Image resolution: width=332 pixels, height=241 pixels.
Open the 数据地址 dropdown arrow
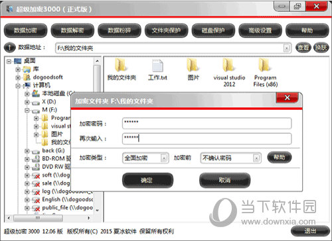click(x=287, y=48)
